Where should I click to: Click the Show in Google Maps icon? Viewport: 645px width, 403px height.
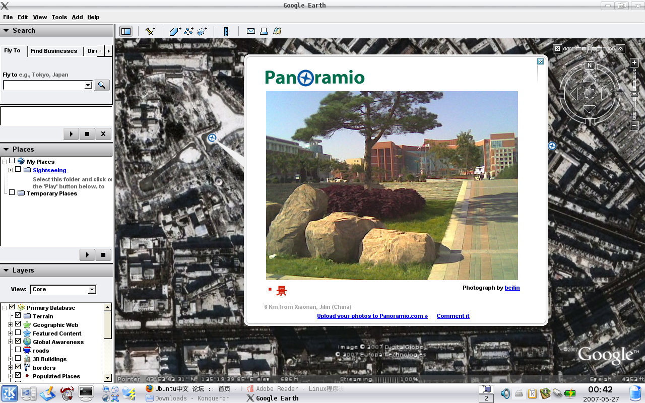point(277,31)
